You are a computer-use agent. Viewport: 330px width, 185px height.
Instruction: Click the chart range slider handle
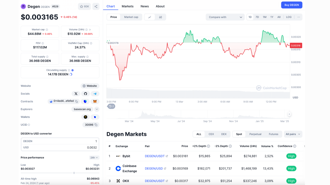[x=289, y=114]
